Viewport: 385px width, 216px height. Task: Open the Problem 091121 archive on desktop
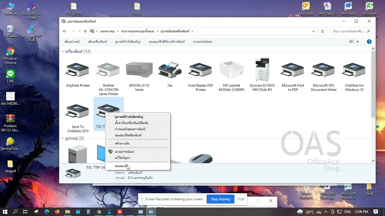pyautogui.click(x=10, y=123)
